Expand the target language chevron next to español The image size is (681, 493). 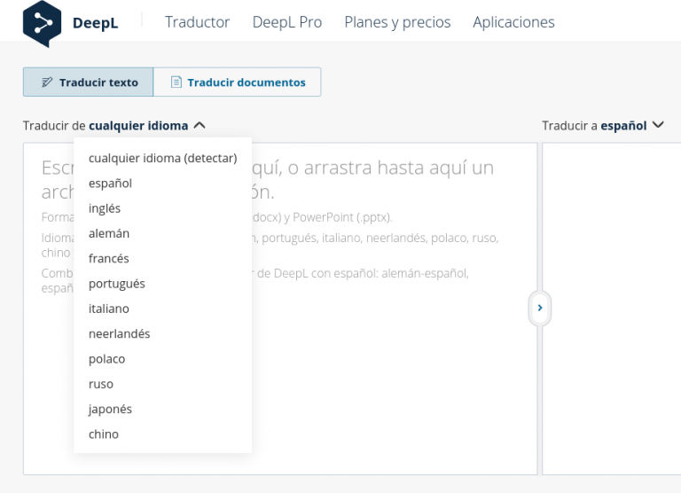(x=658, y=125)
